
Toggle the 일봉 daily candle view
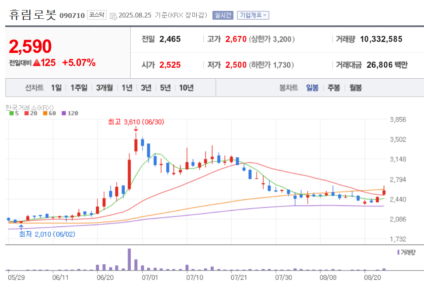pos(313,87)
